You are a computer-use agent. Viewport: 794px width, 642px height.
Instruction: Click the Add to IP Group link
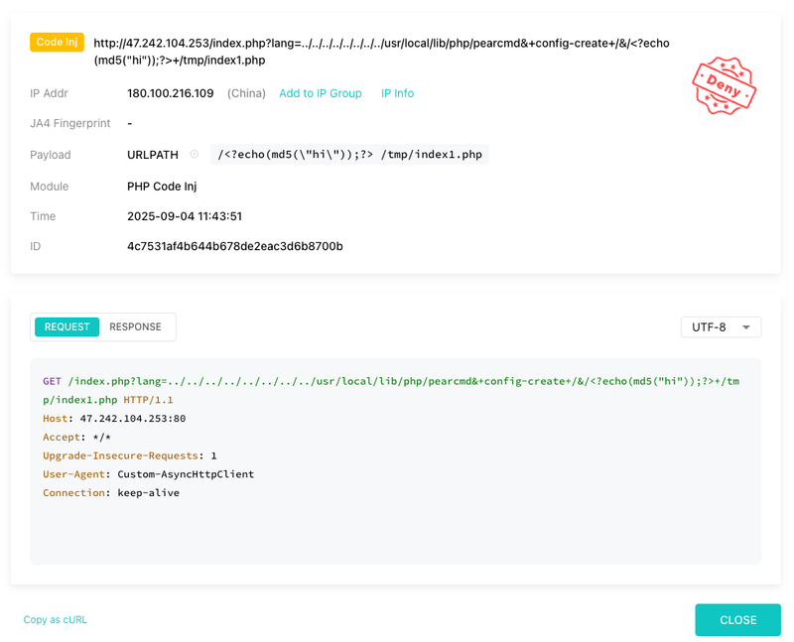pos(321,93)
